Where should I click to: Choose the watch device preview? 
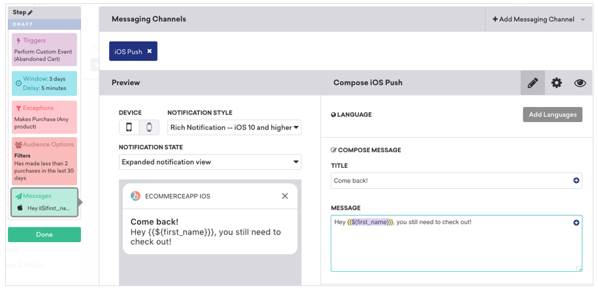(x=149, y=127)
